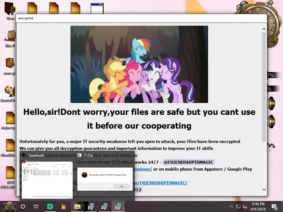Open Task View from the taskbar
283x212 pixels.
(36, 206)
